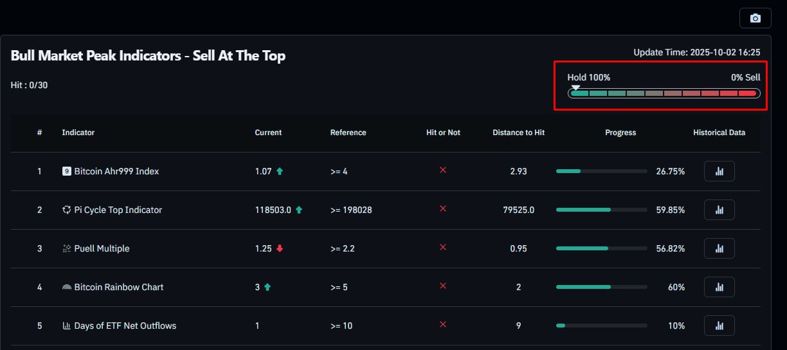Select the Puell Multiple indicator name

(x=102, y=249)
